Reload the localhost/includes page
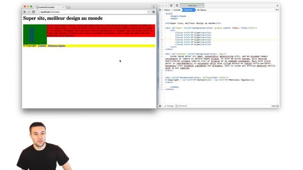The height and width of the screenshot is (170, 303). click(34, 12)
